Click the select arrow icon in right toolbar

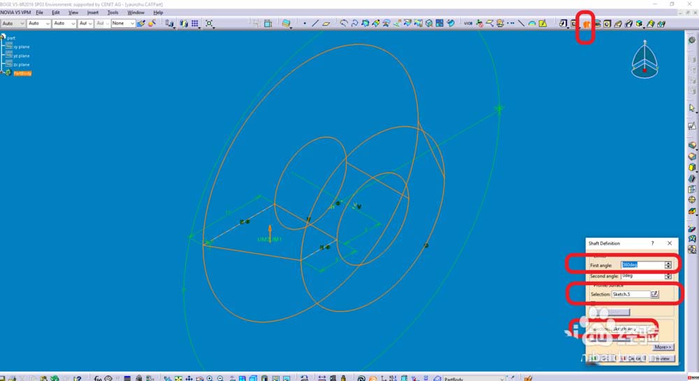pyautogui.click(x=692, y=108)
